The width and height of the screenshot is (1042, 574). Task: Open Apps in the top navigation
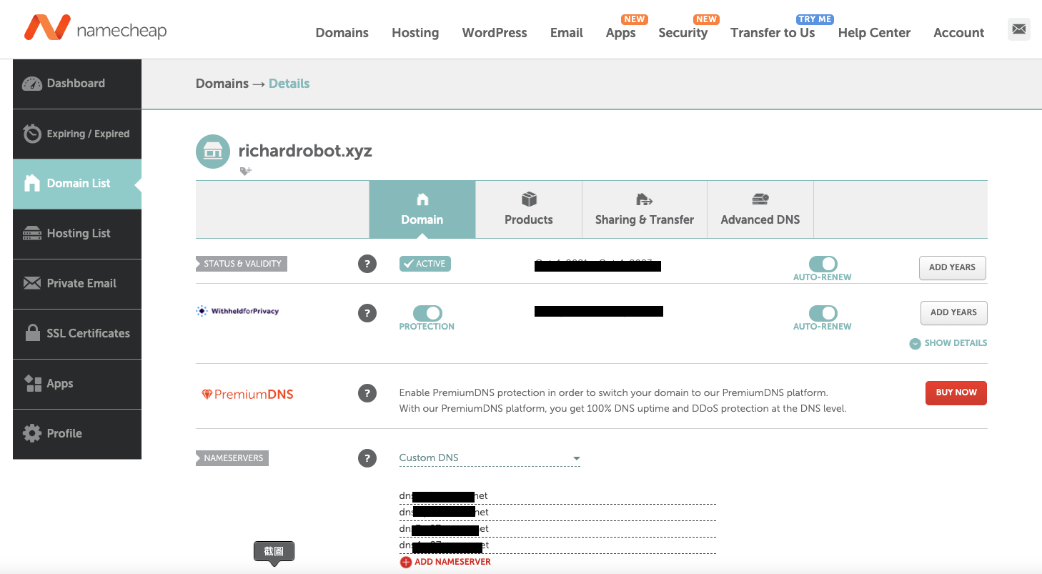pyautogui.click(x=620, y=33)
